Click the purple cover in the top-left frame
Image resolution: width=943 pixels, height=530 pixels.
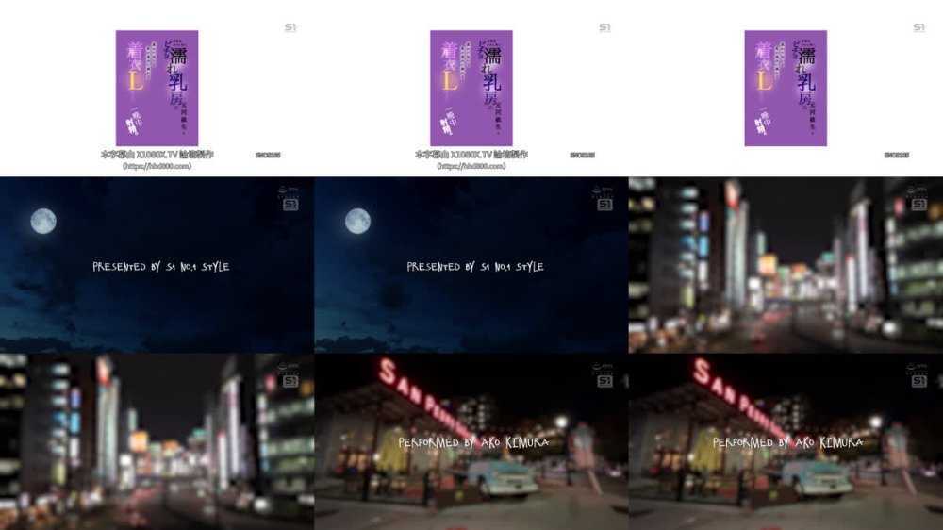[157, 88]
